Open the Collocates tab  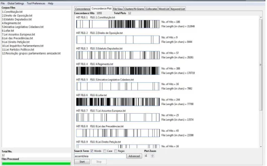151,9
